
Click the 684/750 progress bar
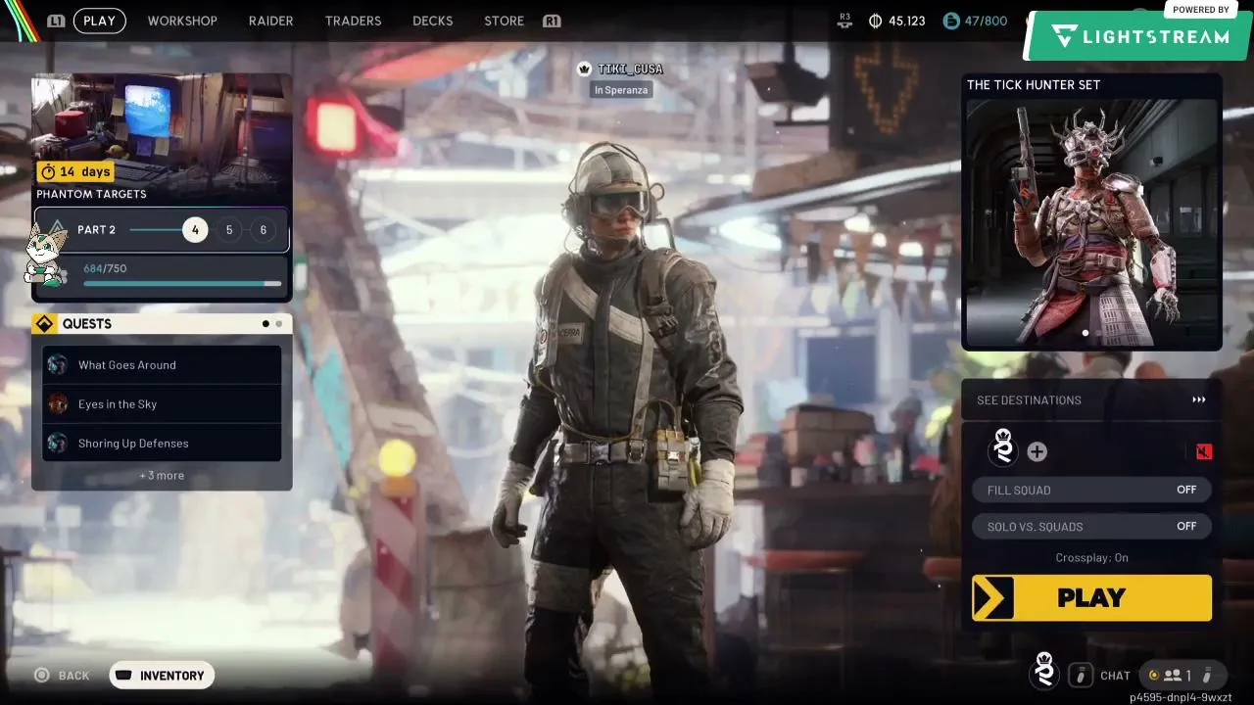[182, 284]
